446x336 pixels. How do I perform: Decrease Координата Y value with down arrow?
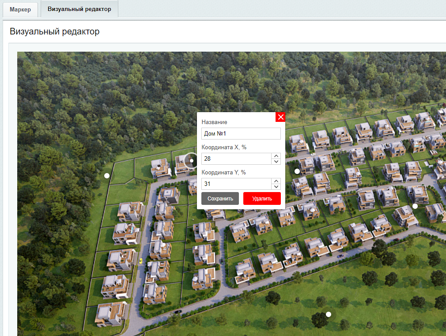pos(276,187)
